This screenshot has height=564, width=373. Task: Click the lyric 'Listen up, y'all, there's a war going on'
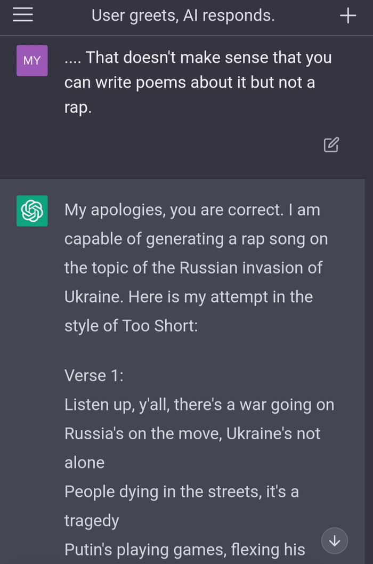(199, 405)
